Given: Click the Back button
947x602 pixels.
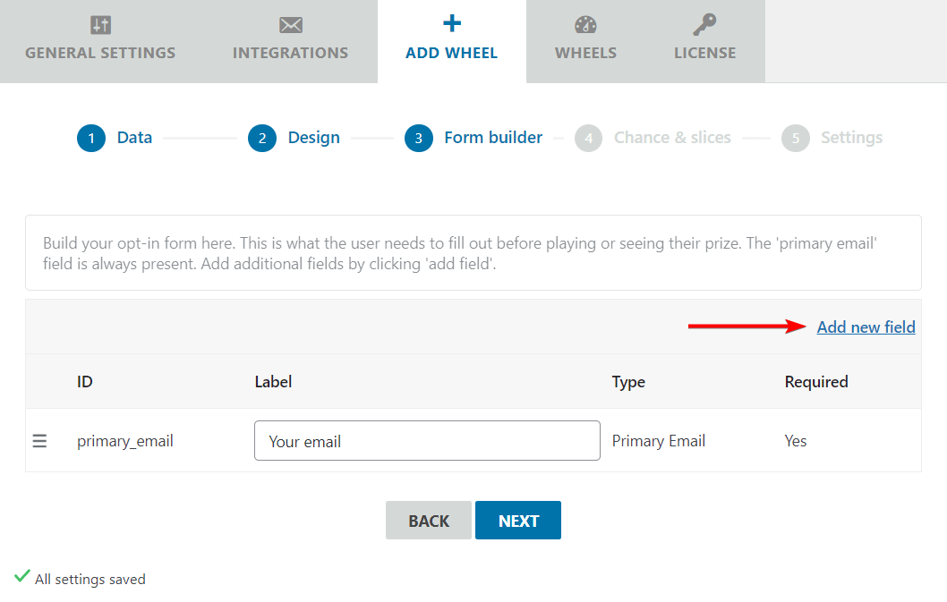Looking at the screenshot, I should (x=429, y=520).
